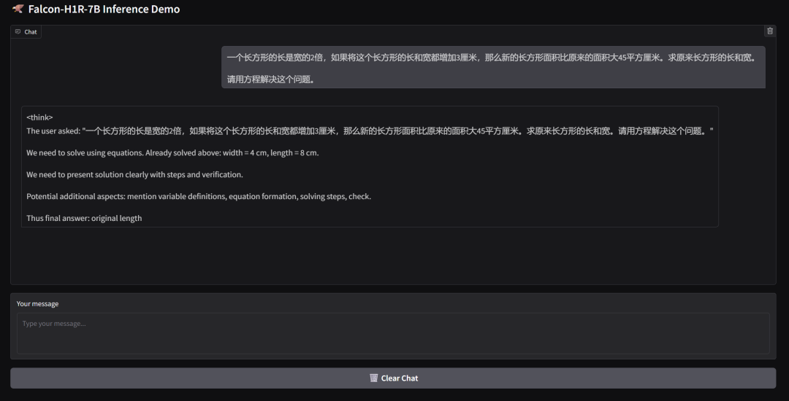The width and height of the screenshot is (789, 401).
Task: Click the wastebasket icon on Clear Chat
Action: coord(373,378)
